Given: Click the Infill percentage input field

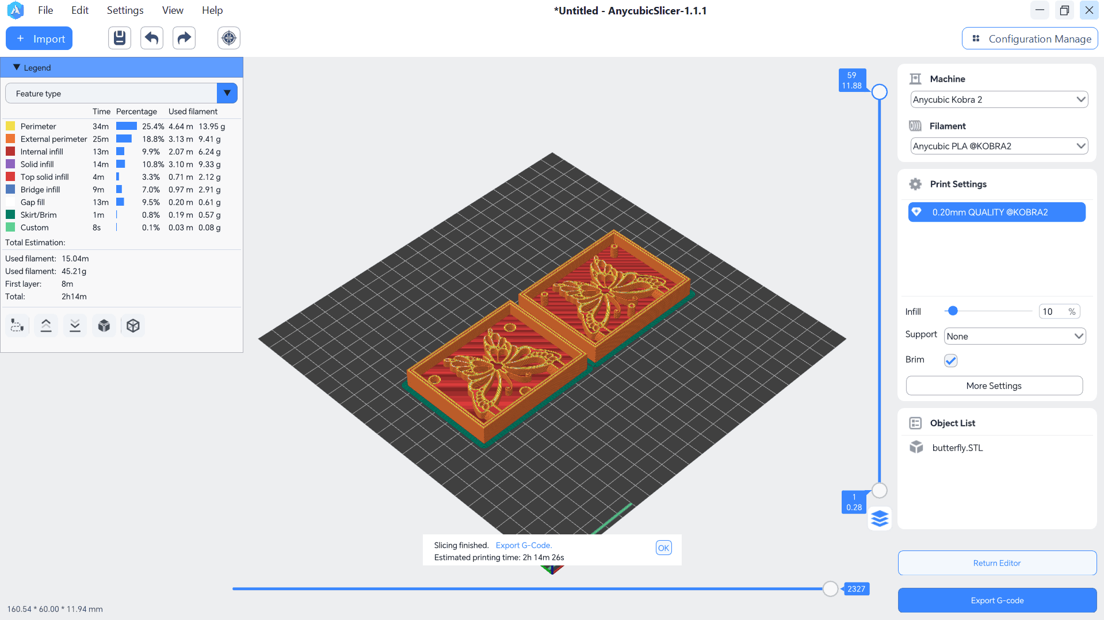Looking at the screenshot, I should click(x=1059, y=311).
